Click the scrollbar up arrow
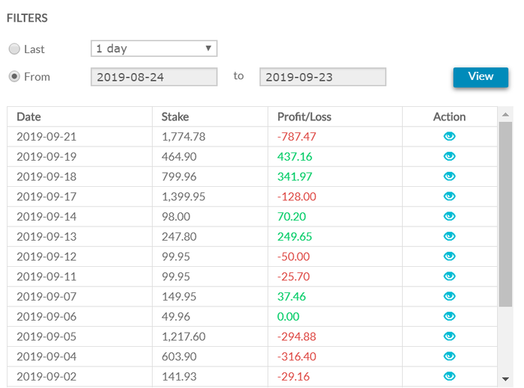Image resolution: width=524 pixels, height=388 pixels. [x=505, y=115]
